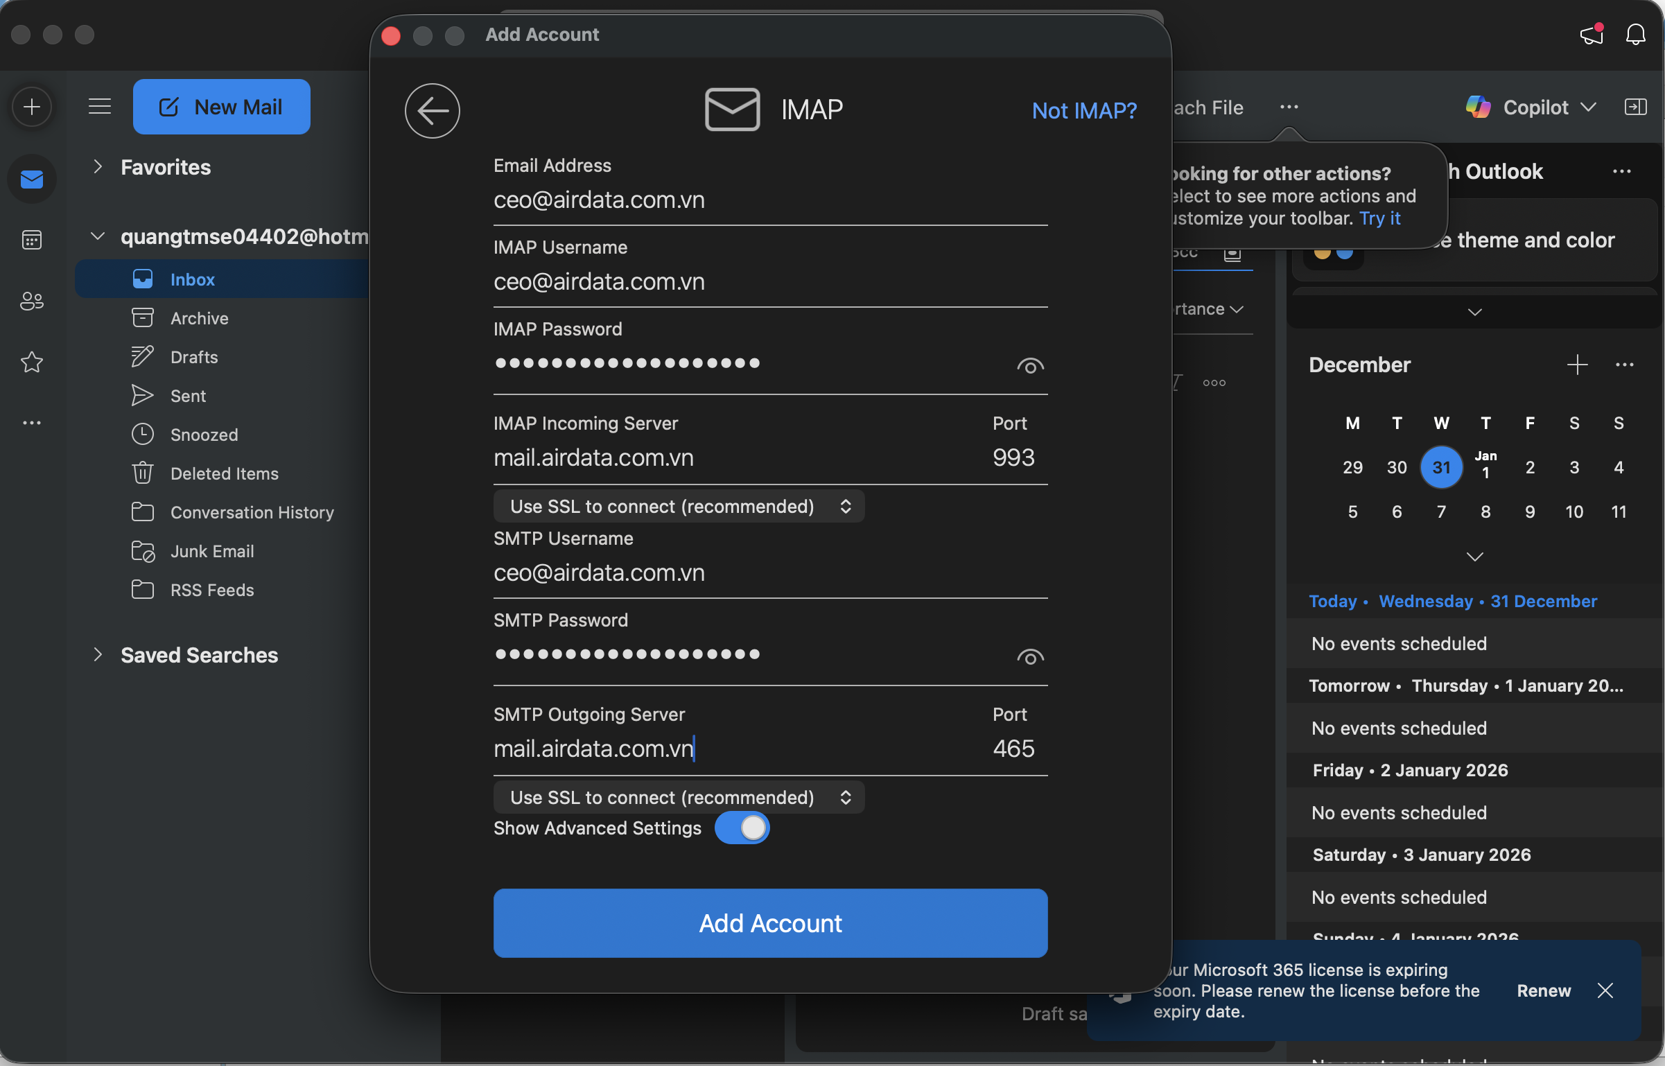Image resolution: width=1665 pixels, height=1066 pixels.
Task: Click the megaphone announcements icon
Action: [1591, 35]
